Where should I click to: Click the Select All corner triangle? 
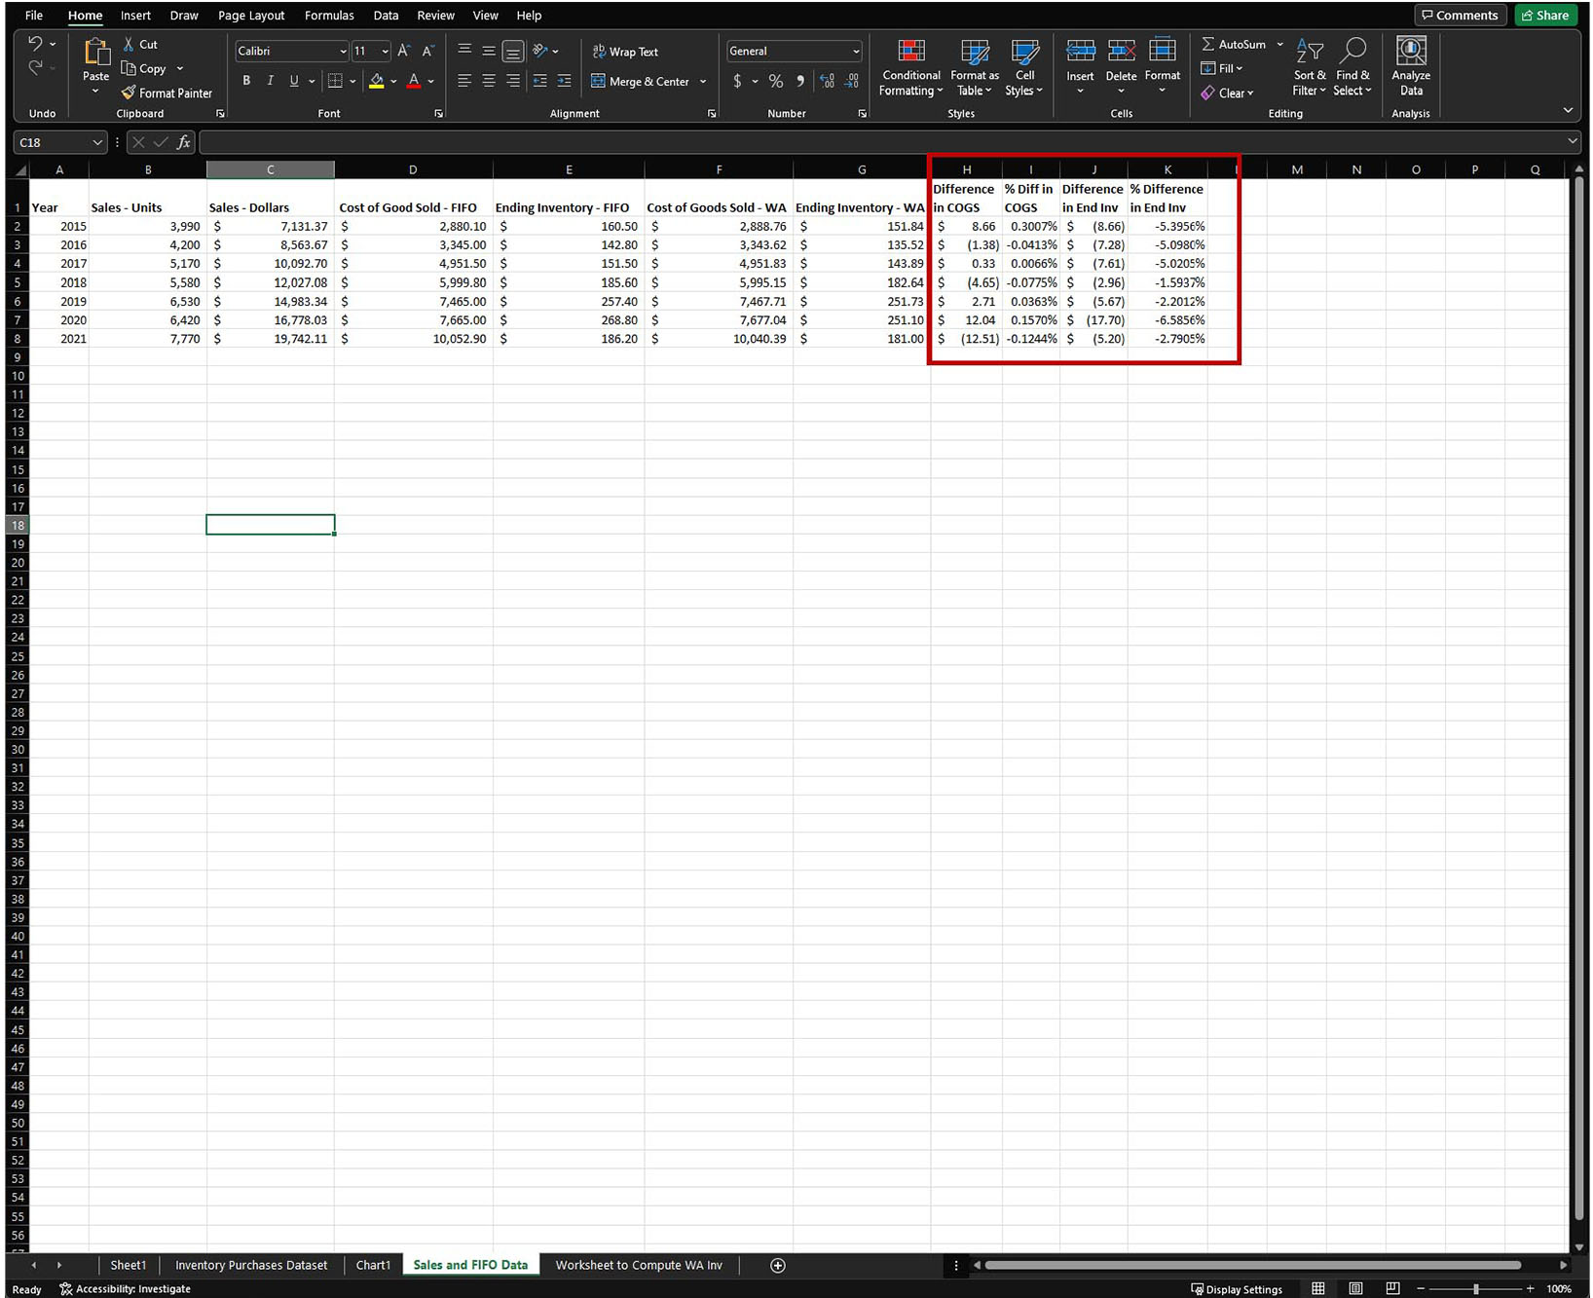pos(19,169)
